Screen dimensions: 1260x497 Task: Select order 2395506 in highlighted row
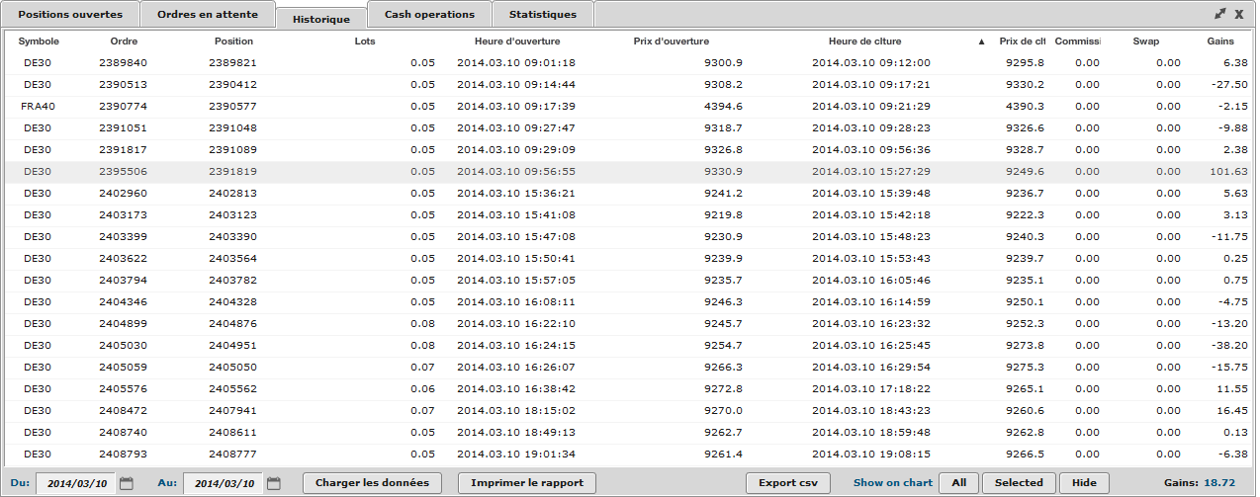click(124, 172)
